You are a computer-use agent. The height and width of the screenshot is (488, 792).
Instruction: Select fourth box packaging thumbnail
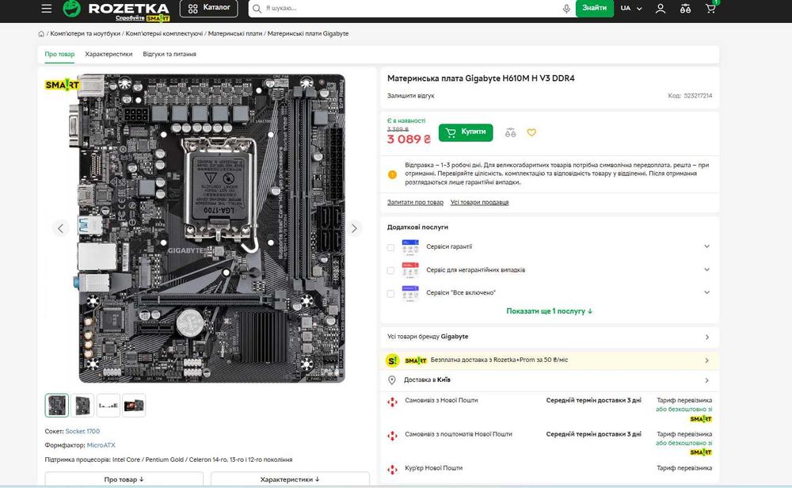[x=134, y=405]
